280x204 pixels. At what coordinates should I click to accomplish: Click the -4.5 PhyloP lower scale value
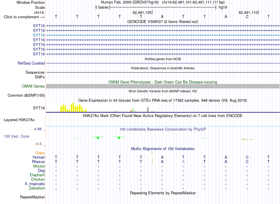pyautogui.click(x=38, y=144)
